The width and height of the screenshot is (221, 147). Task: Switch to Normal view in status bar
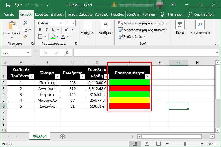pos(135,144)
